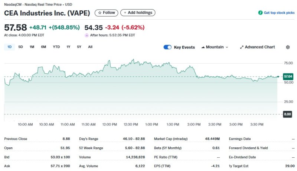Open the Advanced Chart link
This screenshot has height=171, width=297.
tap(260, 47)
